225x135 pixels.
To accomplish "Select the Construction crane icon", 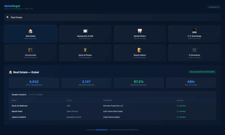I will (x=30, y=50).
